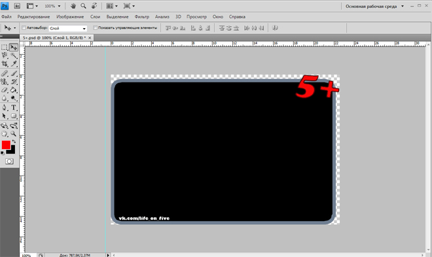The height and width of the screenshot is (257, 432).
Task: Select the Zoom tool in tools panel
Action: coord(14,134)
